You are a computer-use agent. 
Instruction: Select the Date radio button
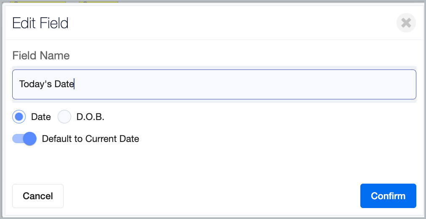point(19,117)
